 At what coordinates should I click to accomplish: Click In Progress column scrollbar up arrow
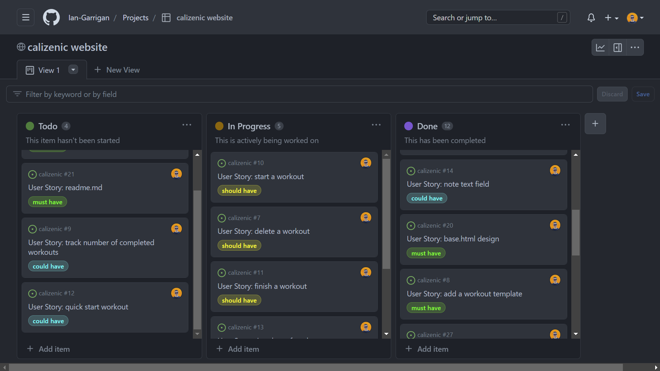point(386,155)
